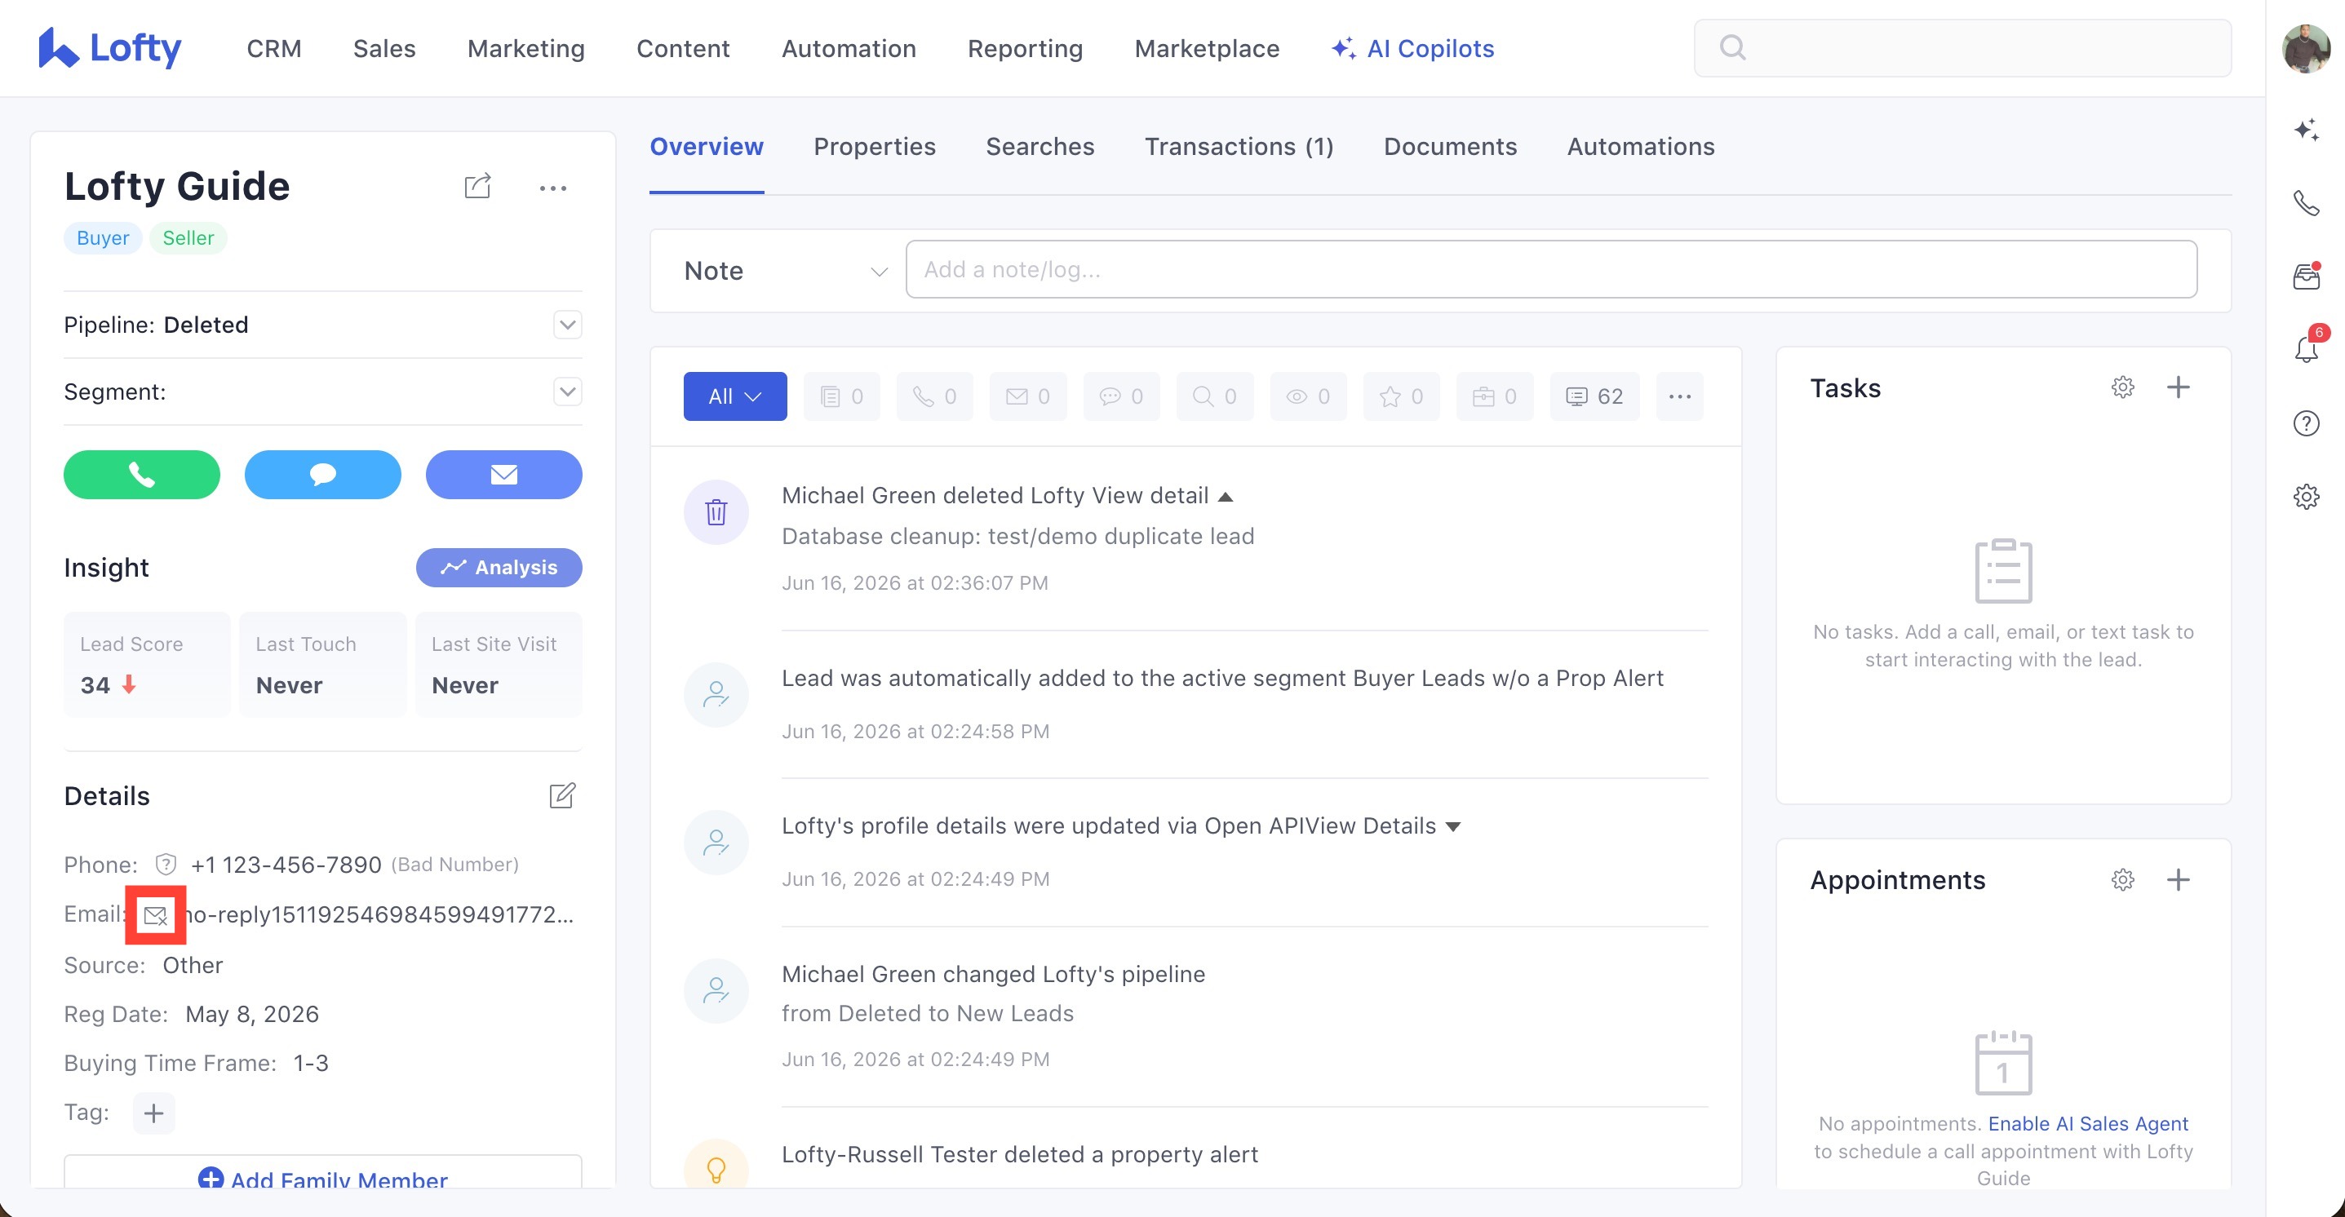Collapse the Lofty View detail arrow

1226,496
